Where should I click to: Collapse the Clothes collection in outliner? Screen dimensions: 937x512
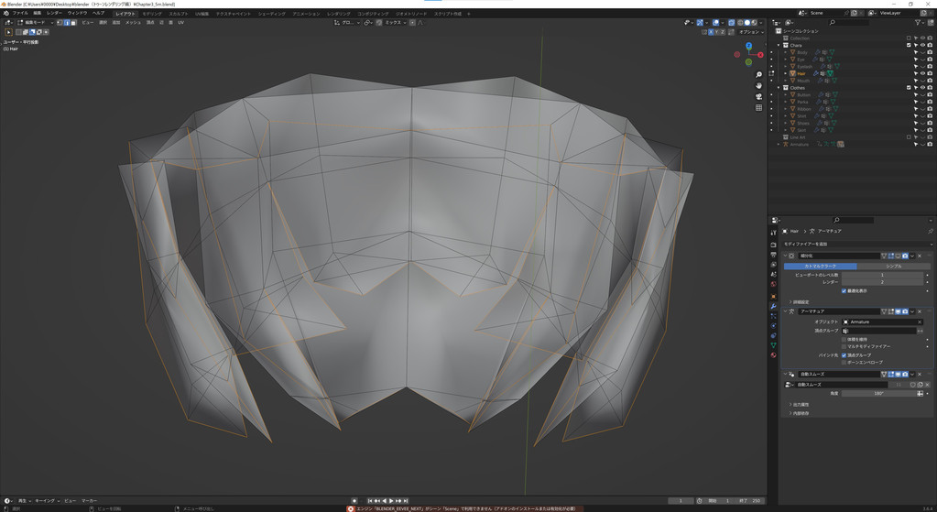coord(779,88)
